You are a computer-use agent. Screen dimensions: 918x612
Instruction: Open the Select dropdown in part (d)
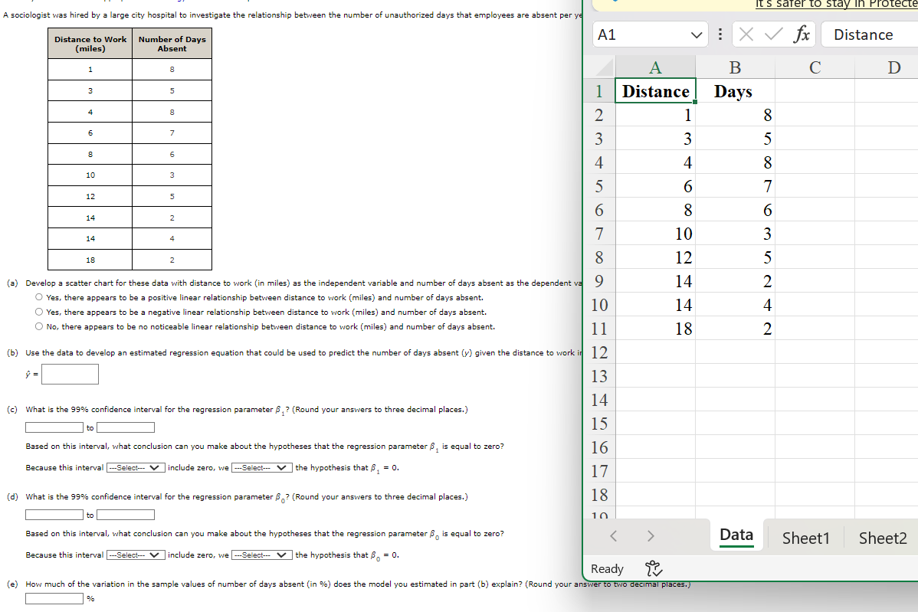[135, 555]
